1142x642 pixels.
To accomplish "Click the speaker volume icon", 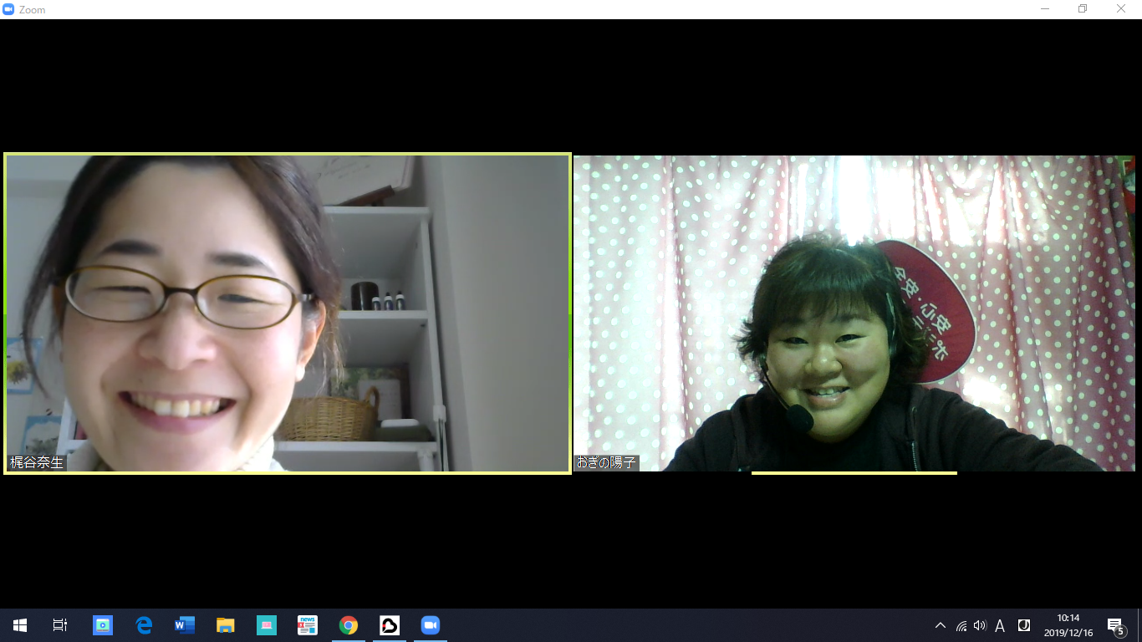I will pyautogui.click(x=980, y=626).
